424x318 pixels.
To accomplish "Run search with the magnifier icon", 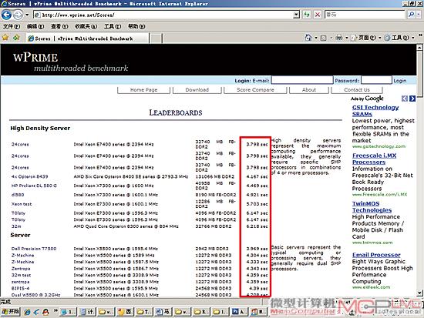I will coord(411,15).
